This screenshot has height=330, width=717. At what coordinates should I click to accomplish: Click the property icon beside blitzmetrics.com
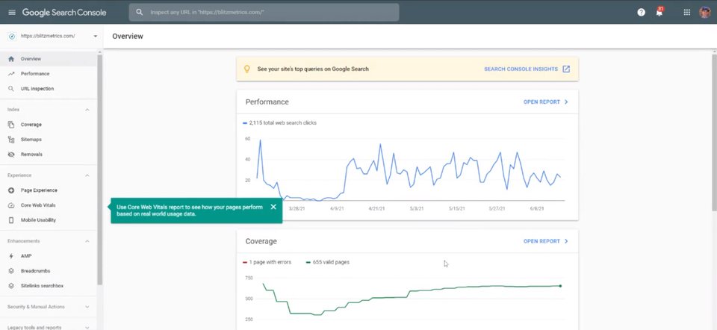coord(12,36)
